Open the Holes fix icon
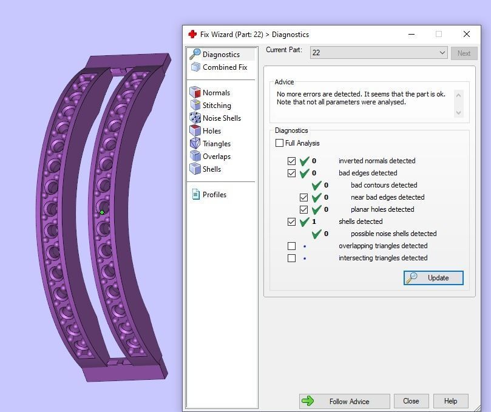 195,130
